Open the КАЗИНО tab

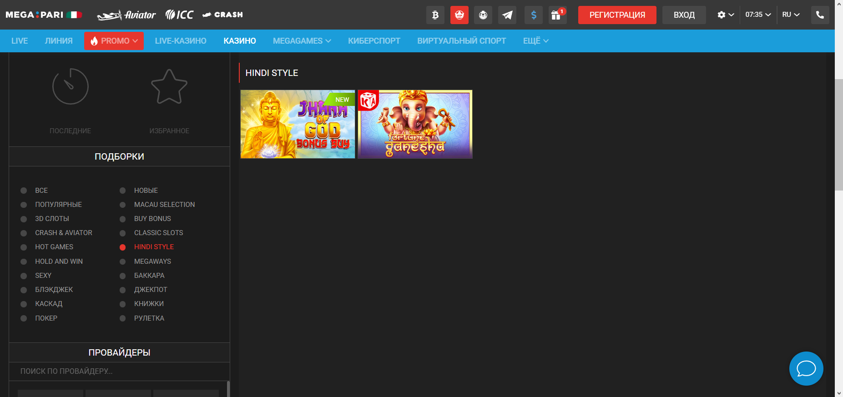pos(240,41)
